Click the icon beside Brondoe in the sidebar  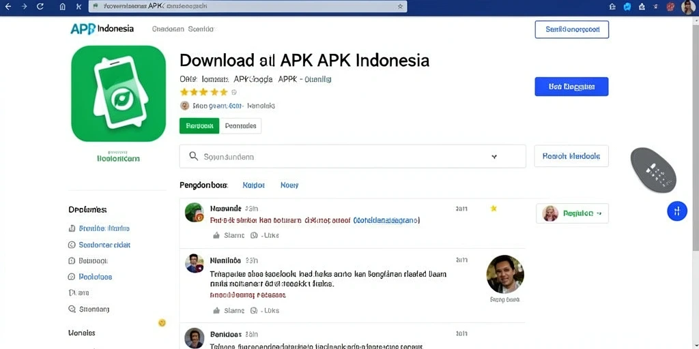(72, 228)
